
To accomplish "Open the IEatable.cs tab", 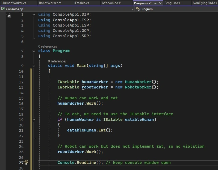I will click(82, 3).
